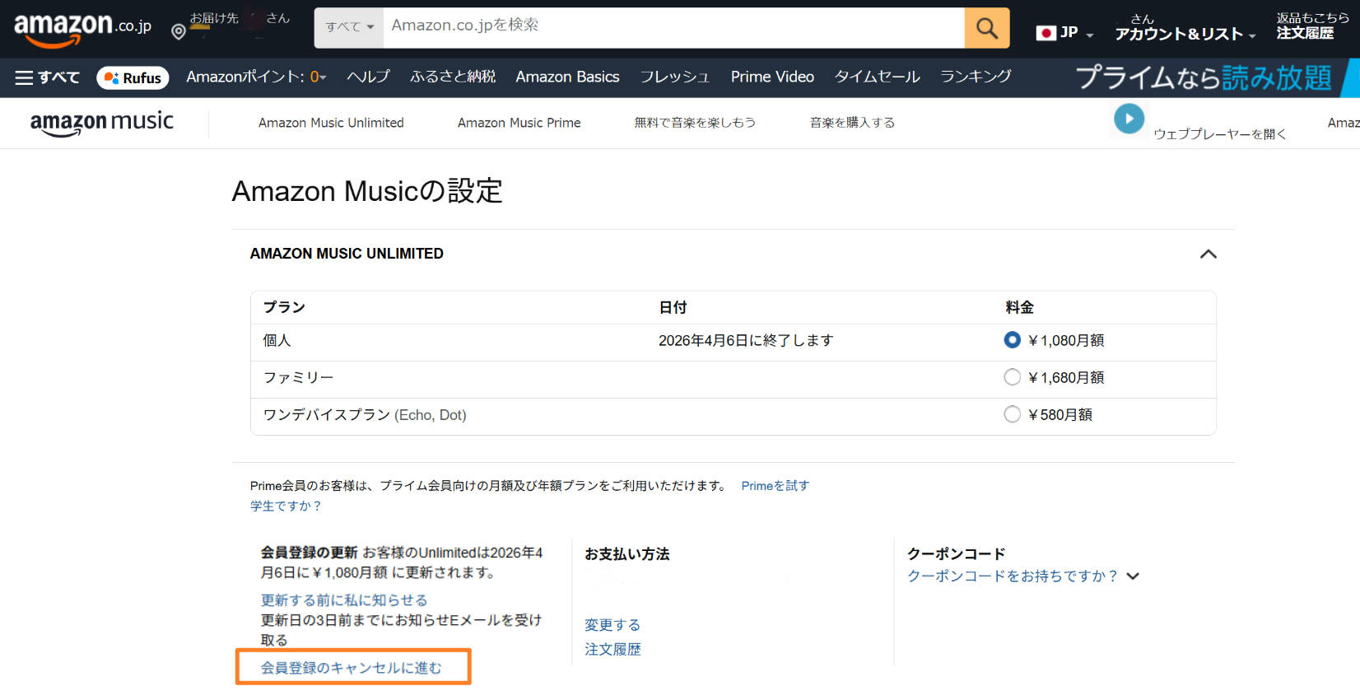Viewport: 1360px width, 691px height.
Task: Expand the クーポンコードをお持ちですか chevron
Action: tap(1133, 577)
